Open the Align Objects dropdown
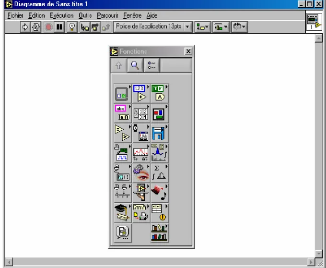Viewport: 326px width, 268px height. tap(203, 27)
